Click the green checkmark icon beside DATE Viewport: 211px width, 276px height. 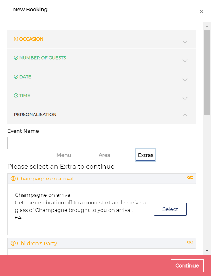pyautogui.click(x=16, y=77)
